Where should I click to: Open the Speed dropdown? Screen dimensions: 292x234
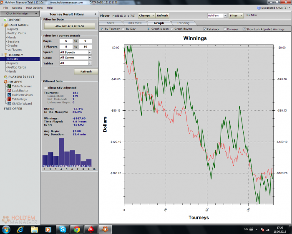click(90, 52)
